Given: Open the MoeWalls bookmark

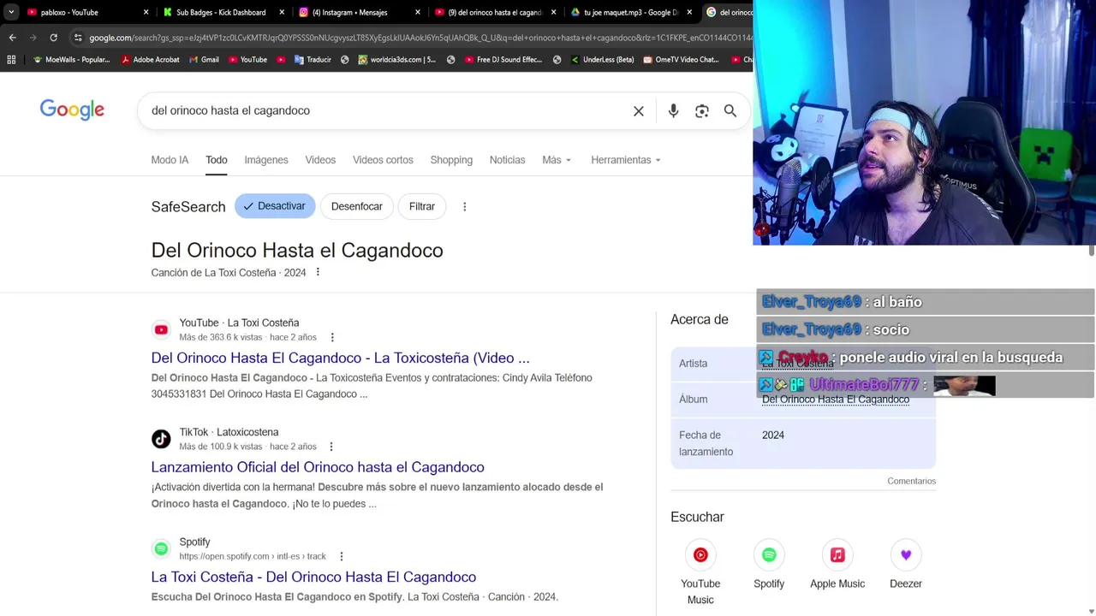Looking at the screenshot, I should [x=71, y=60].
